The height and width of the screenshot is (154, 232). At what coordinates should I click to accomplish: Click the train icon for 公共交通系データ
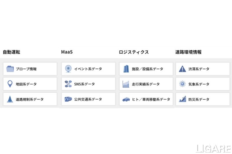(x=68, y=99)
